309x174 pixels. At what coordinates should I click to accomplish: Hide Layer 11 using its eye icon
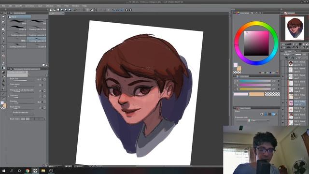[x=283, y=103]
